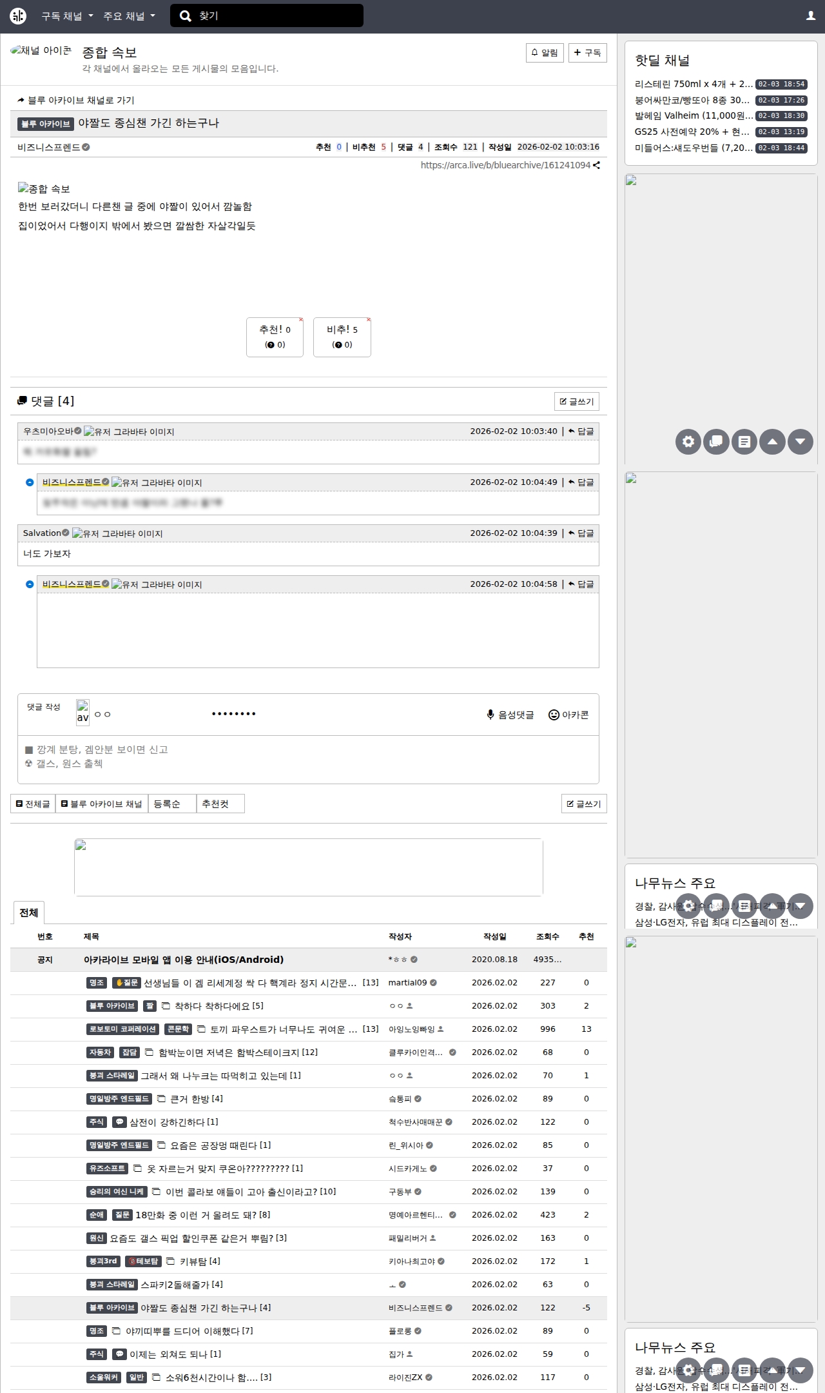The width and height of the screenshot is (825, 1393).
Task: Click 글쓰기 pencil button in comments header
Action: tap(577, 402)
